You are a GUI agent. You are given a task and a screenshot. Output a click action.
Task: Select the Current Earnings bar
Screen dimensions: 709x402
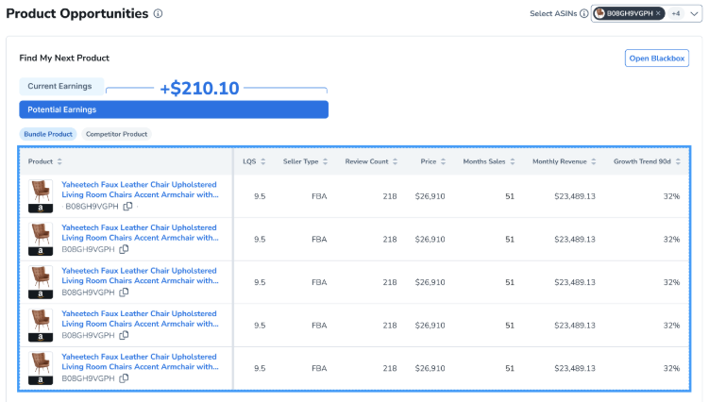point(60,86)
